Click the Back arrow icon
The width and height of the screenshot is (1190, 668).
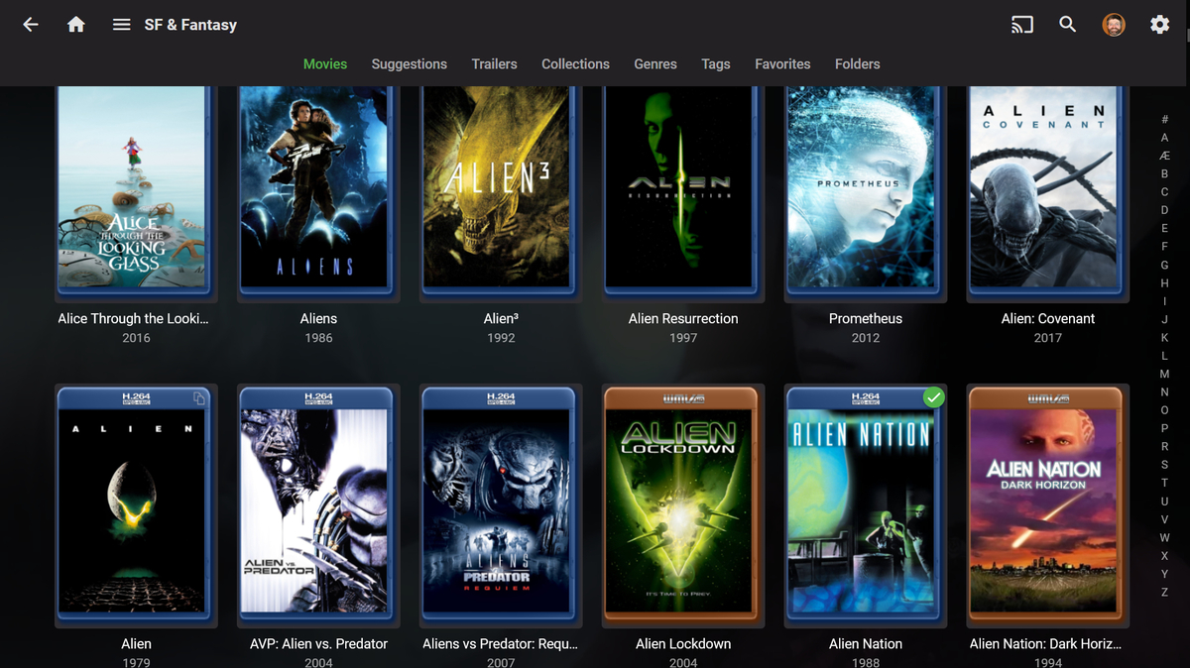coord(30,24)
